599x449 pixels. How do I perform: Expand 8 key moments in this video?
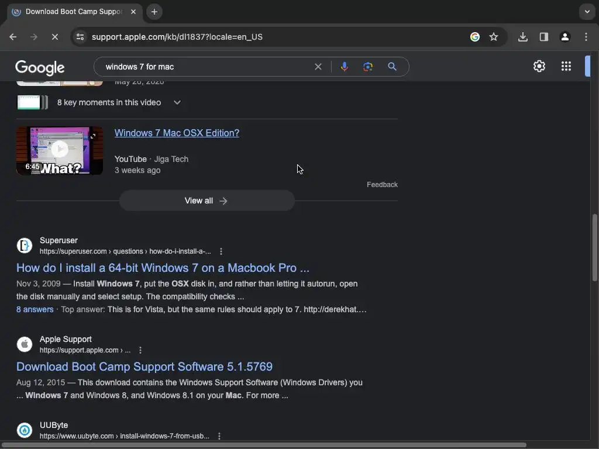pyautogui.click(x=177, y=102)
